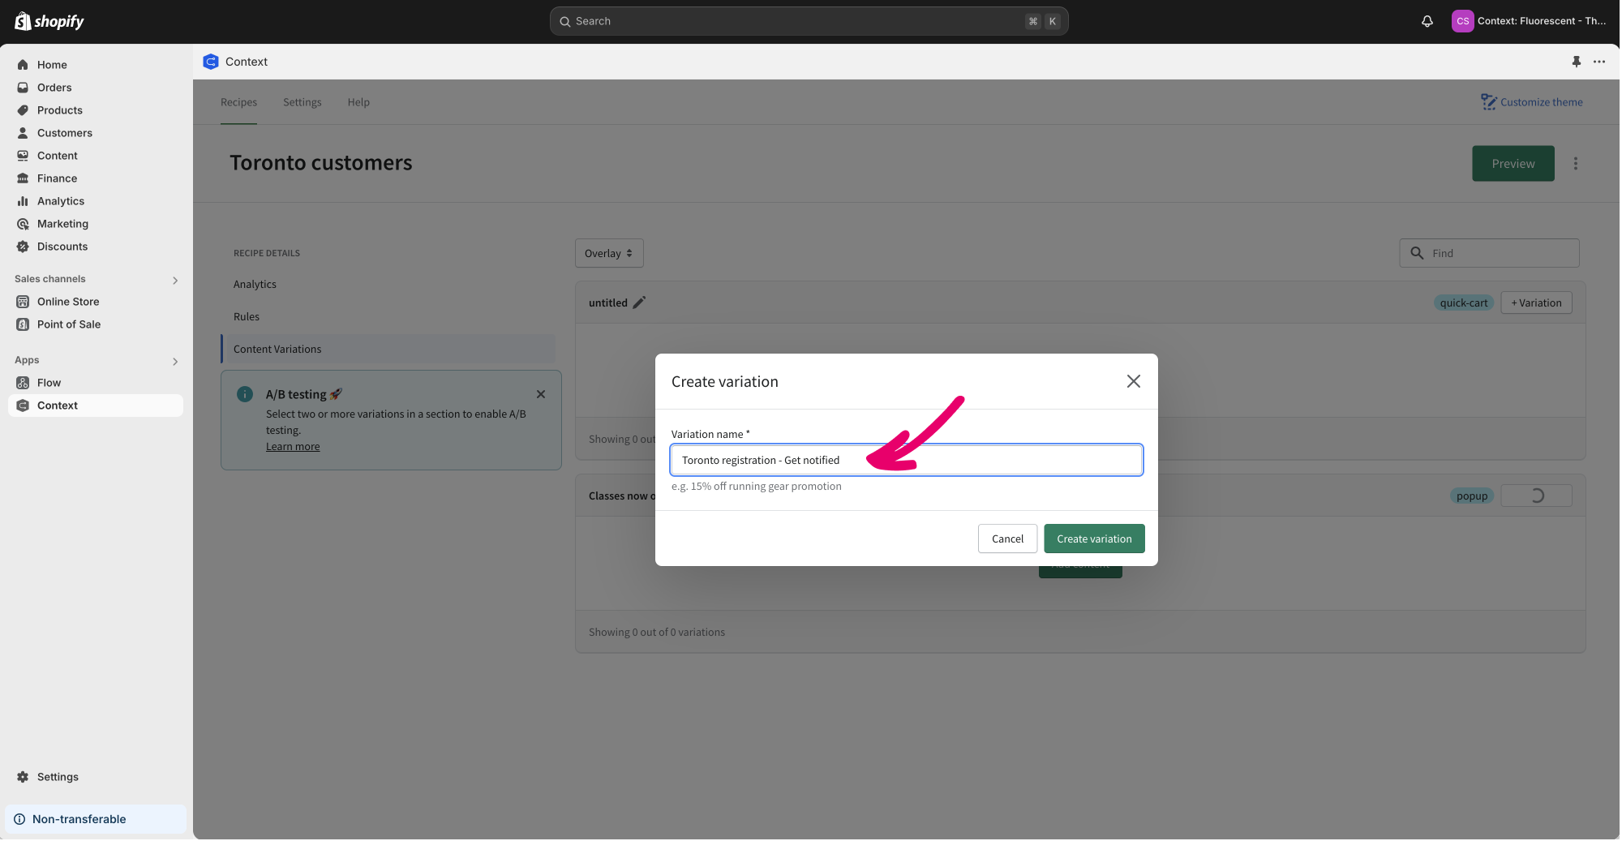Open vertical dots menu next to Preview
Image resolution: width=1622 pixels, height=841 pixels.
pos(1575,164)
